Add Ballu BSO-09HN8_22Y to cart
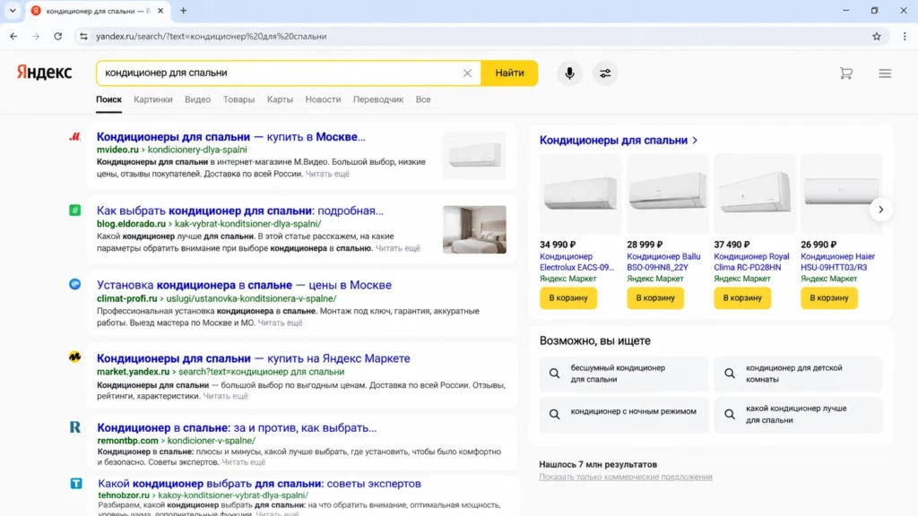This screenshot has width=918, height=516. tap(655, 297)
